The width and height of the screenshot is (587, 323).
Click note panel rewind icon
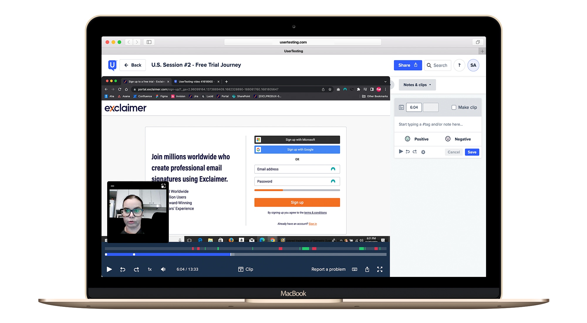coord(408,152)
